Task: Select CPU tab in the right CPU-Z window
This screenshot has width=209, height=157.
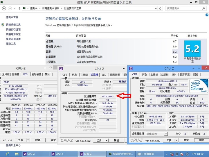Action: pyautogui.click(x=134, y=74)
